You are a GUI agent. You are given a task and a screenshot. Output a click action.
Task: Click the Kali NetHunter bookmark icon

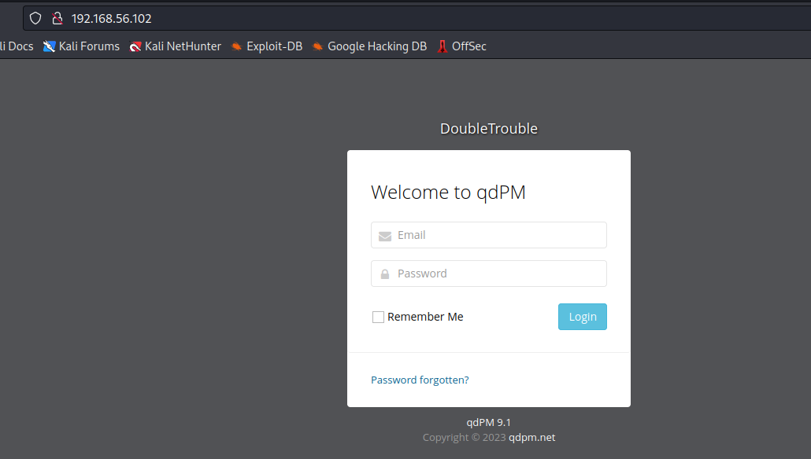135,46
